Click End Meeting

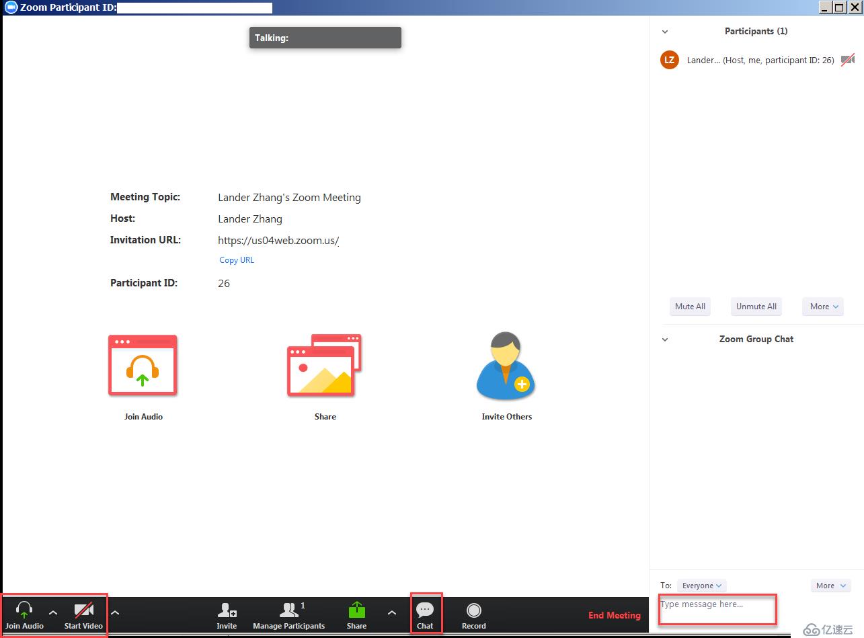[x=615, y=615]
